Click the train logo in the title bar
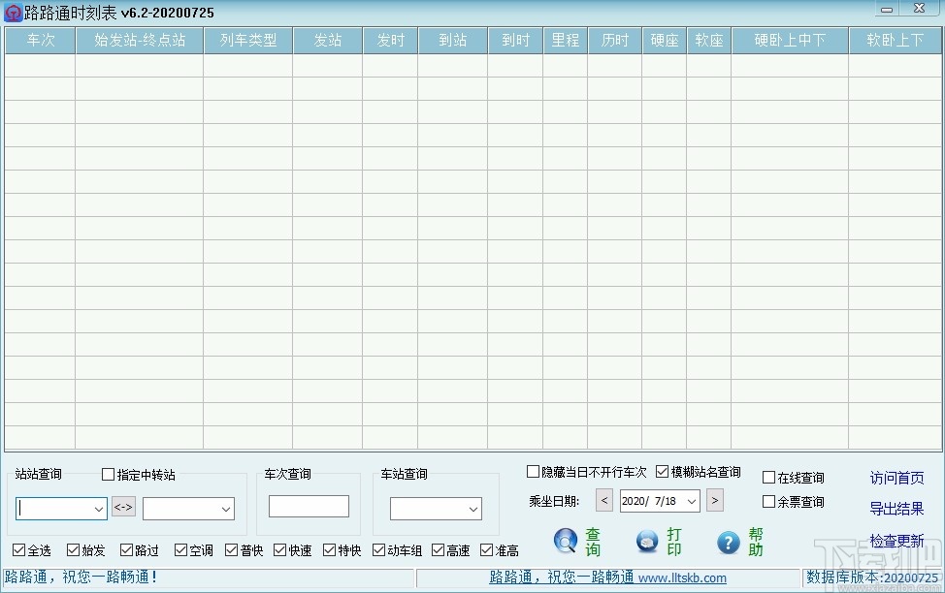The image size is (945, 593). point(14,11)
